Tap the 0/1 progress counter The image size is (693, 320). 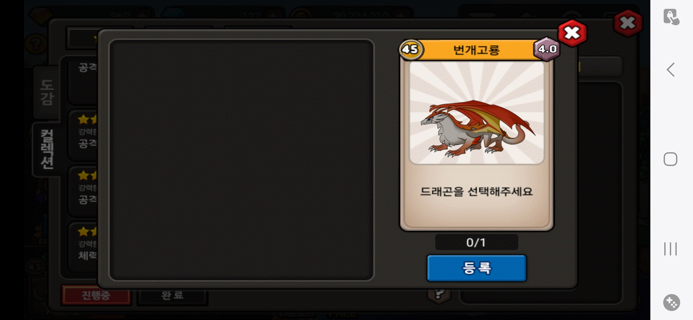click(476, 242)
